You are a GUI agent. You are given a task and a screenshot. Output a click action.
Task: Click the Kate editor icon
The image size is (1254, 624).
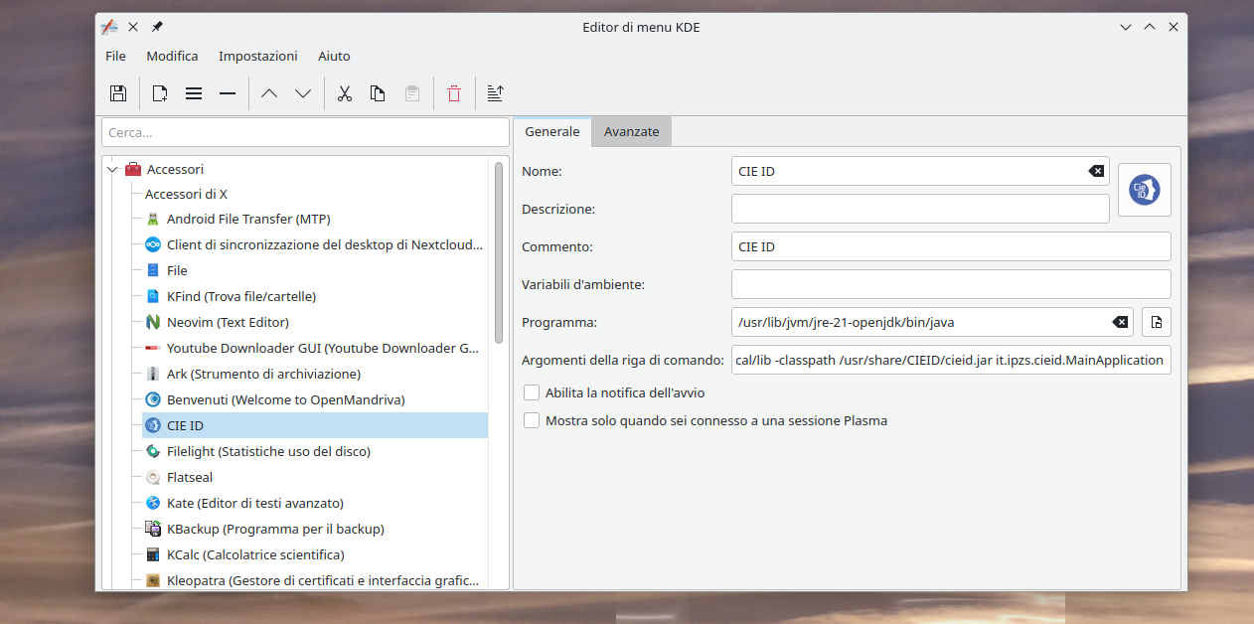click(x=153, y=503)
